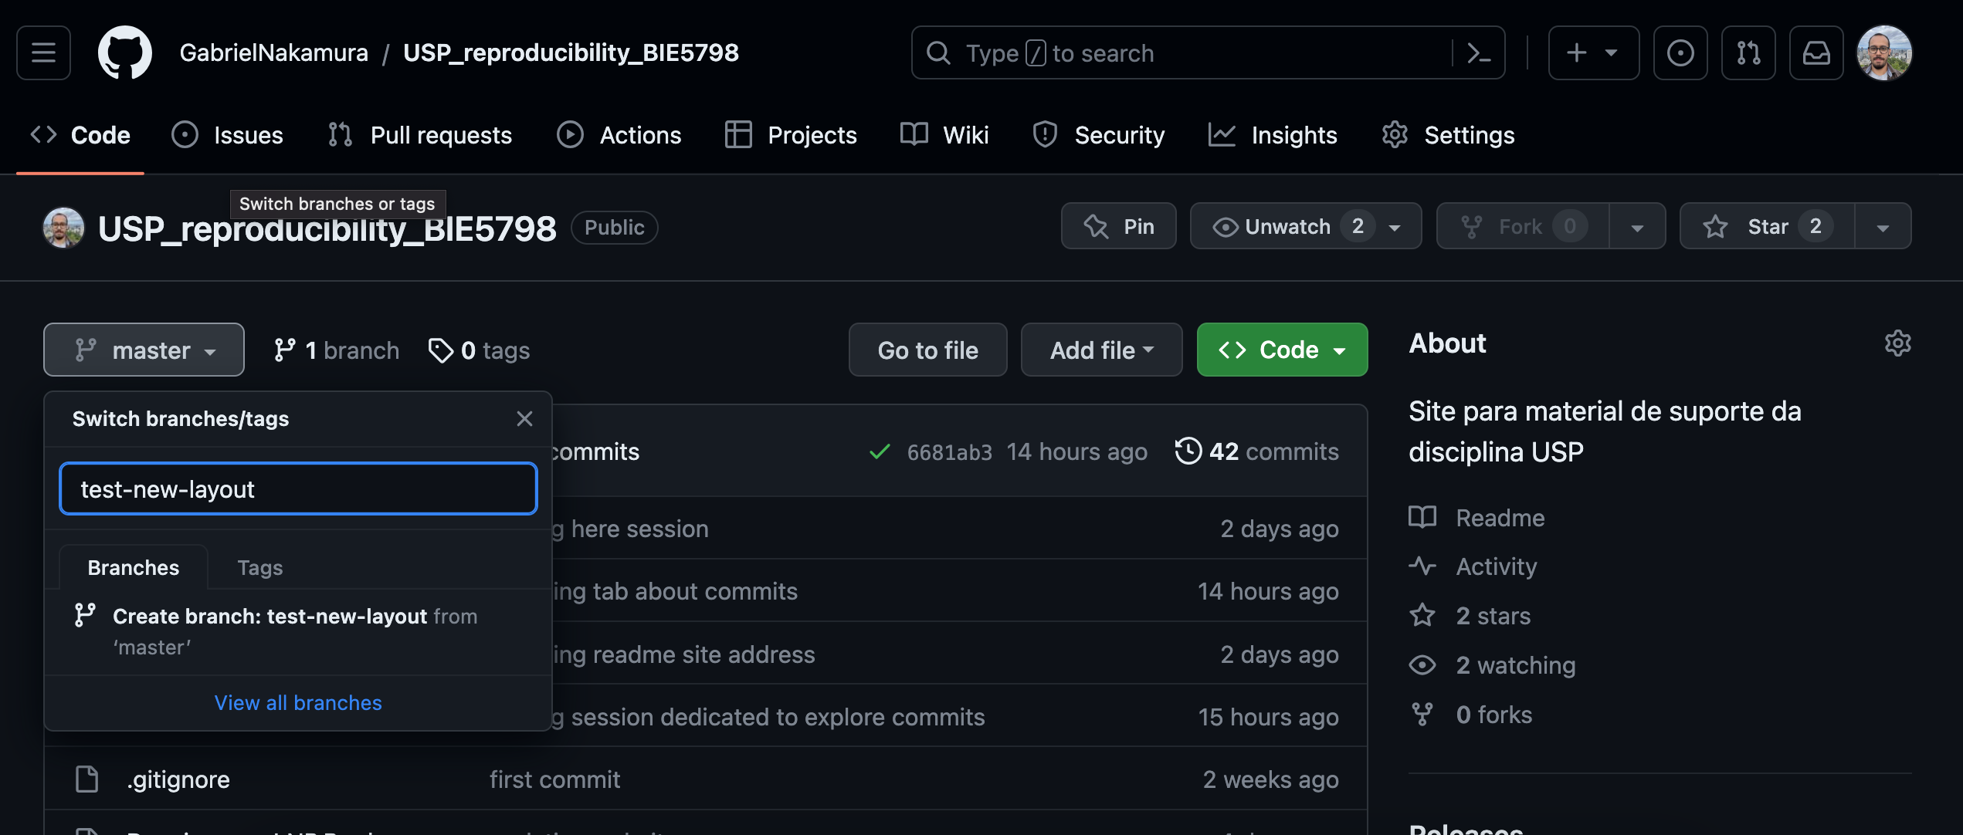Viewport: 1963px width, 835px height.
Task: Open USP_reproducibility_BIE5798 breadcrumb link
Action: pyautogui.click(x=571, y=52)
